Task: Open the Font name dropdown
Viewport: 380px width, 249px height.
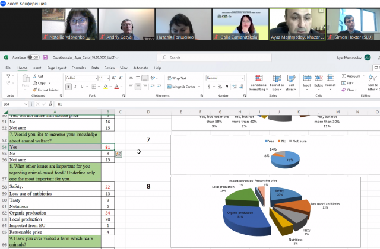Action: pyautogui.click(x=96, y=78)
